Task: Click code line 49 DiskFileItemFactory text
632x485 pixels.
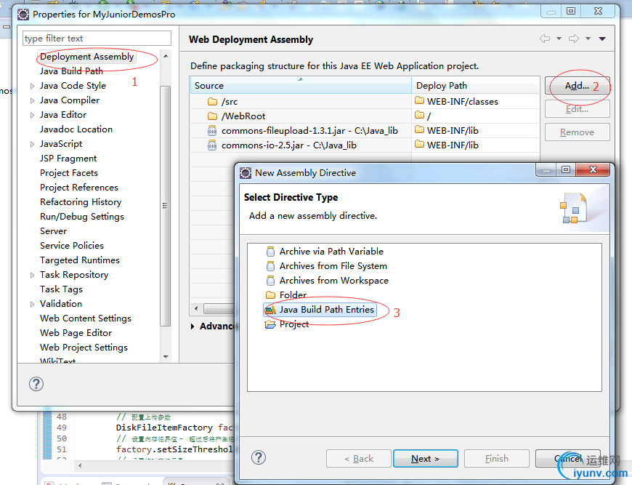Action: [x=164, y=428]
